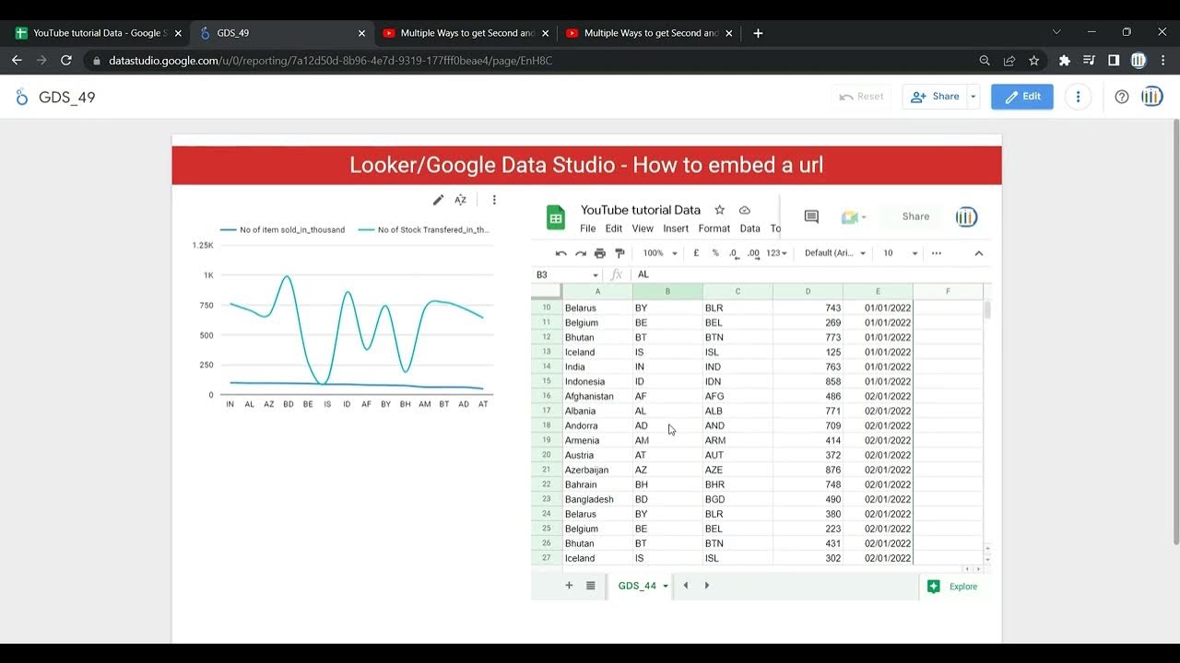
Task: Add a new sheet with plus icon
Action: click(x=569, y=586)
